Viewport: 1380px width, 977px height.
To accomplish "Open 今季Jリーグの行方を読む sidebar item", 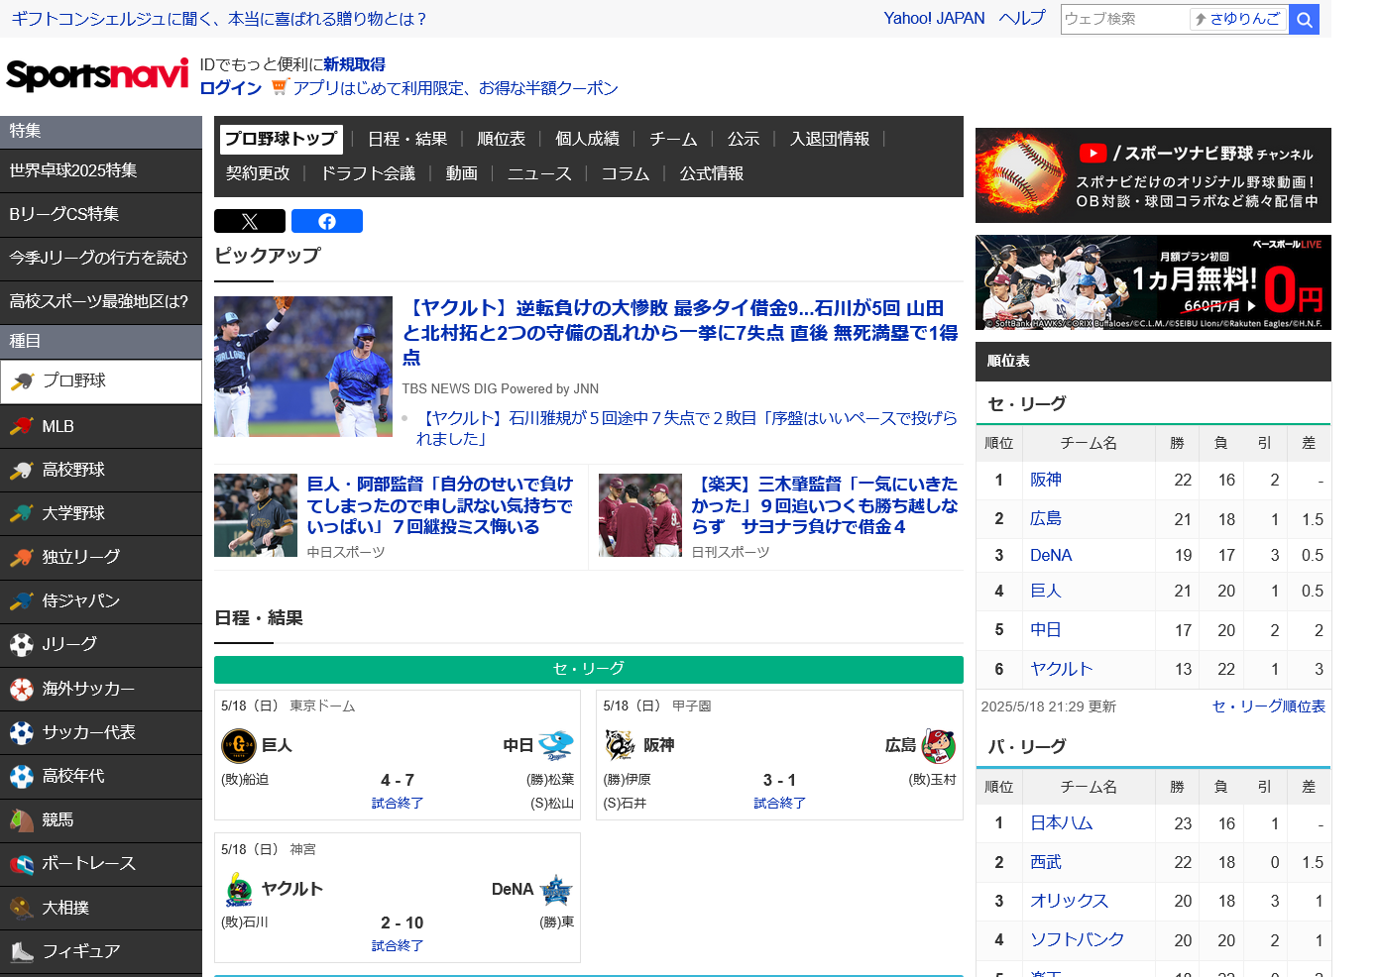I will pos(101,258).
